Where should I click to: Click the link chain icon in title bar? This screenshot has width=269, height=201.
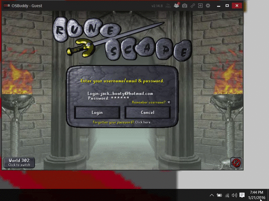point(193,6)
